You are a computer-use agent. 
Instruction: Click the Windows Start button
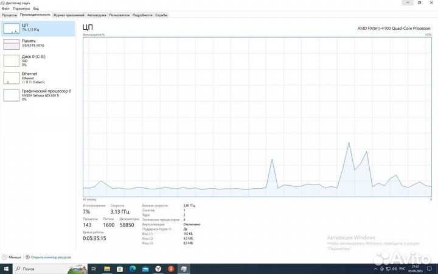[6, 269]
